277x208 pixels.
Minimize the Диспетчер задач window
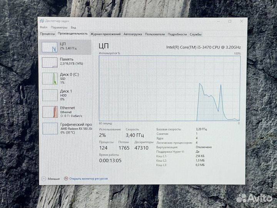coord(219,21)
